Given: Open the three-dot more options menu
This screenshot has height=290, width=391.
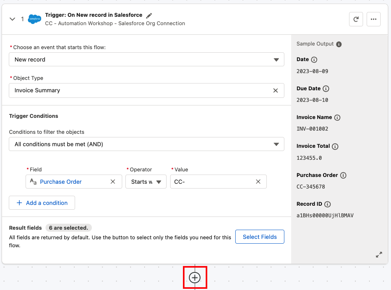Looking at the screenshot, I should (373, 19).
